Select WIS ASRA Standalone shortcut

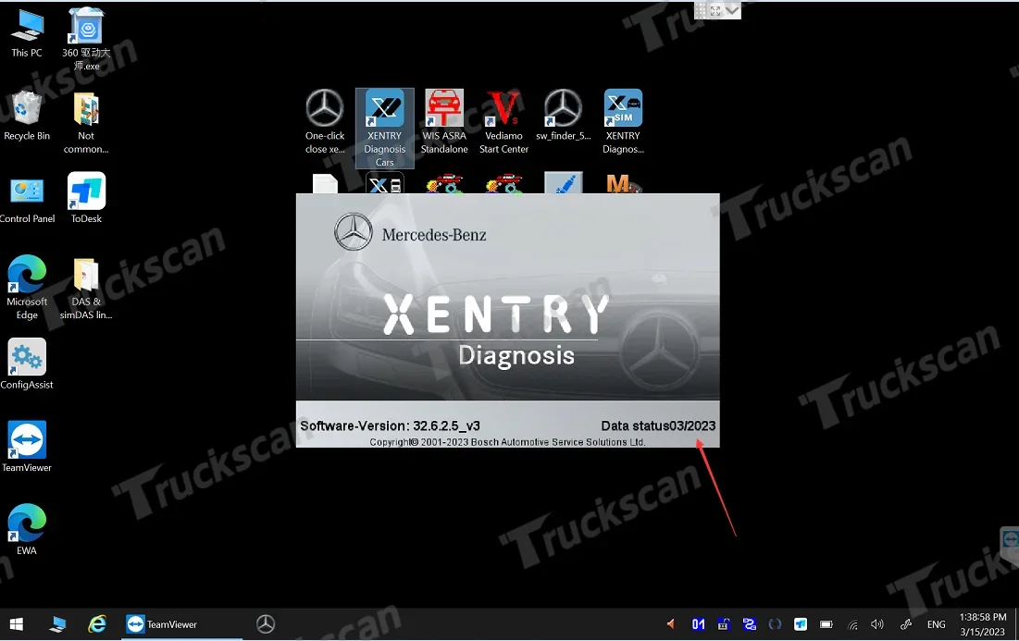click(444, 122)
